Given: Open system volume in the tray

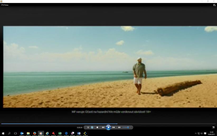Looking at the screenshot, I should 202,134.
